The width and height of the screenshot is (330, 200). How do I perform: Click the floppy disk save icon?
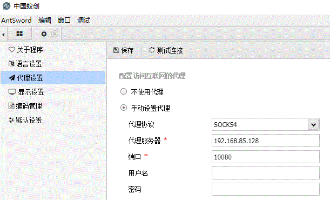[x=116, y=50]
